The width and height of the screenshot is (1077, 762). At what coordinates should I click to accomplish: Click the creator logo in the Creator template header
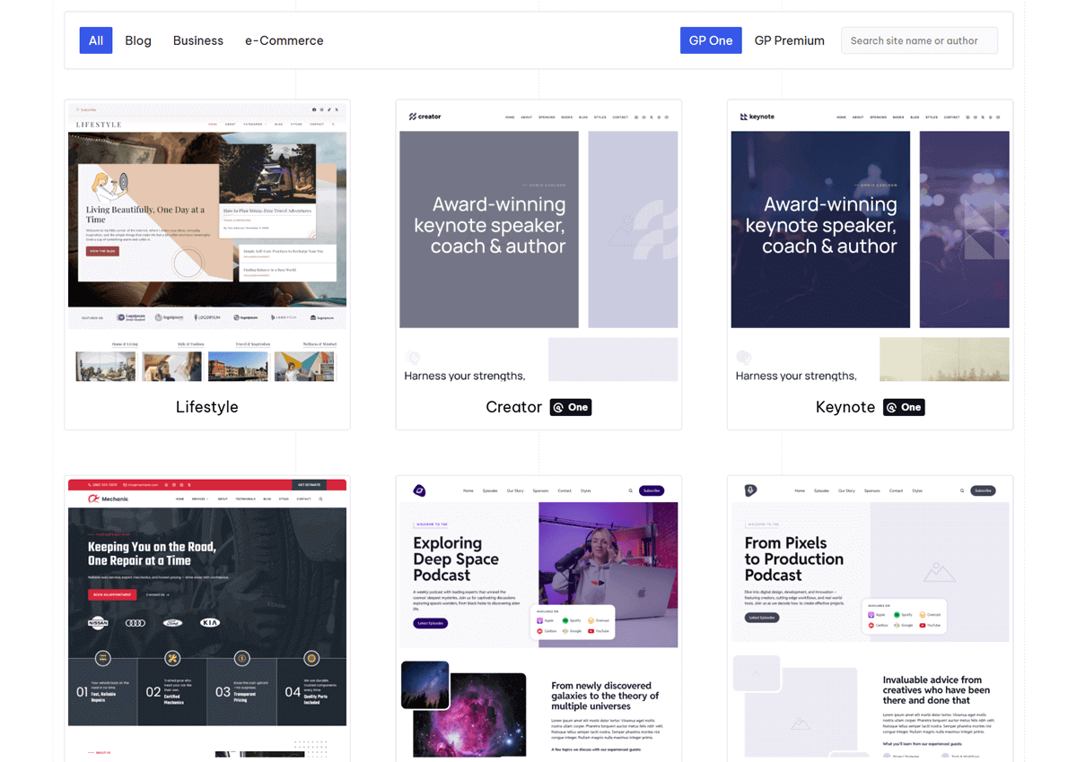click(x=423, y=116)
